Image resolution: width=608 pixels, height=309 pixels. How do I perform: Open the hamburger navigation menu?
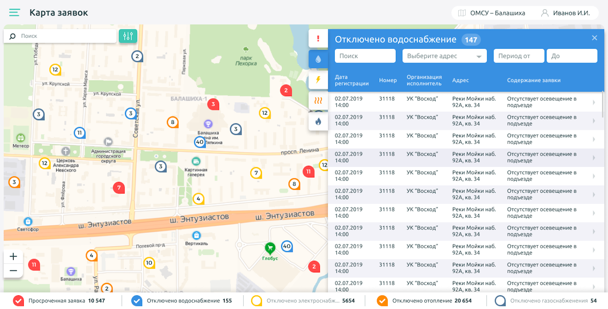pos(14,13)
